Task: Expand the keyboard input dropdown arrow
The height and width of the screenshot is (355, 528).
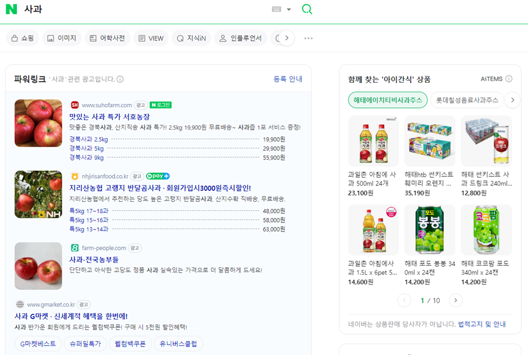Action: (289, 10)
